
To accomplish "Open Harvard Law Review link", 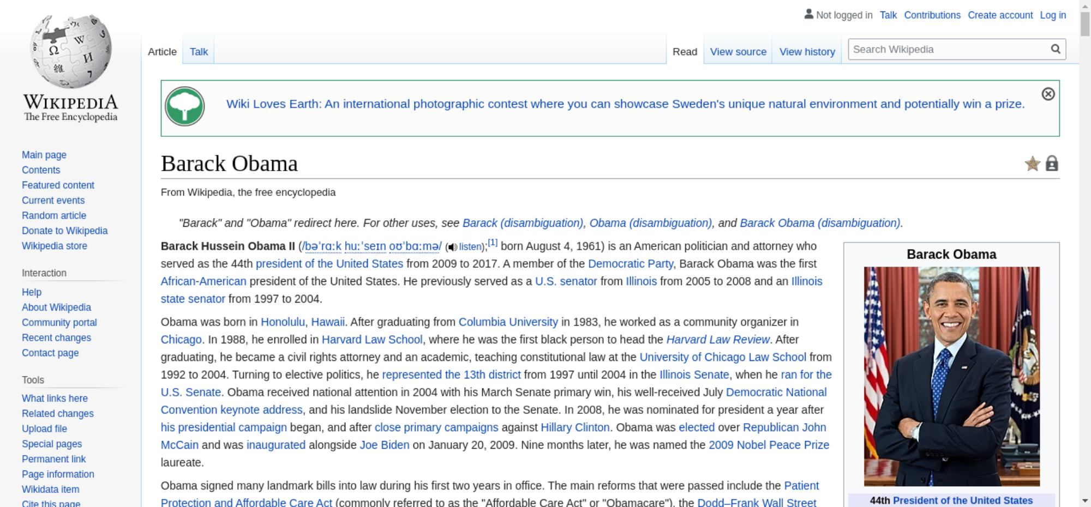I will [718, 340].
